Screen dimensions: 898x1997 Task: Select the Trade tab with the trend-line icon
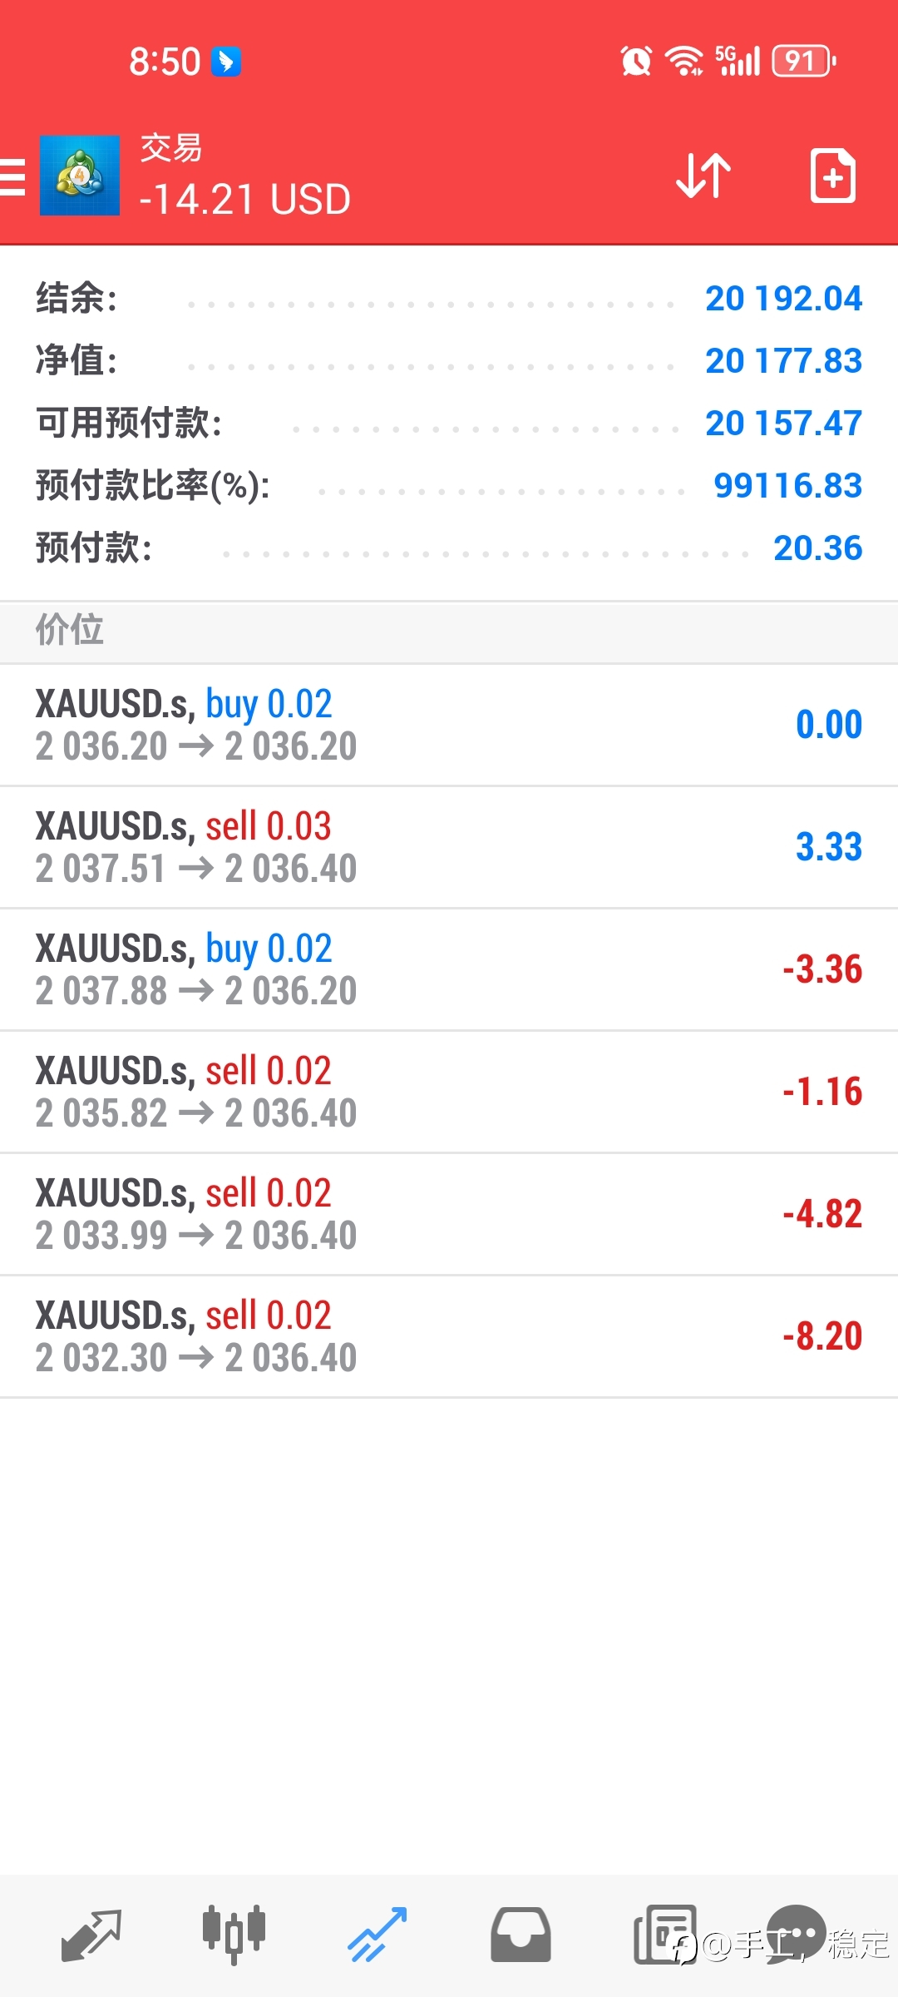point(377,1935)
